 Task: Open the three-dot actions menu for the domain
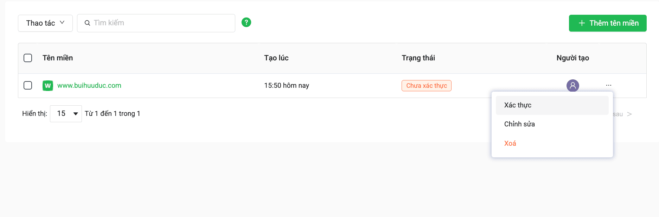pos(608,85)
